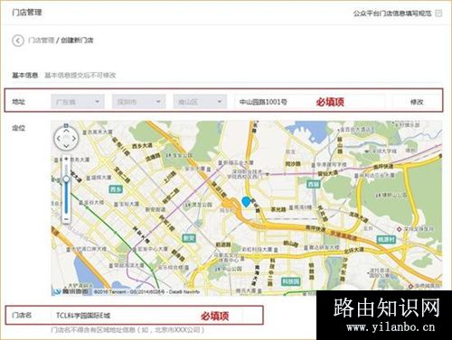This screenshot has height=340, width=452.
Task: Pan the map left with the arrow control
Action: point(59,139)
